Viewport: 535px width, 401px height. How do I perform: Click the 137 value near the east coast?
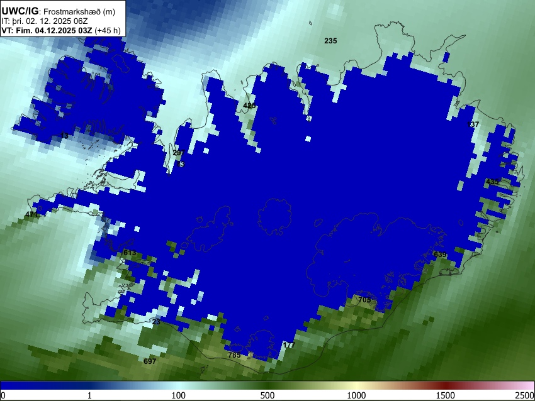click(473, 124)
